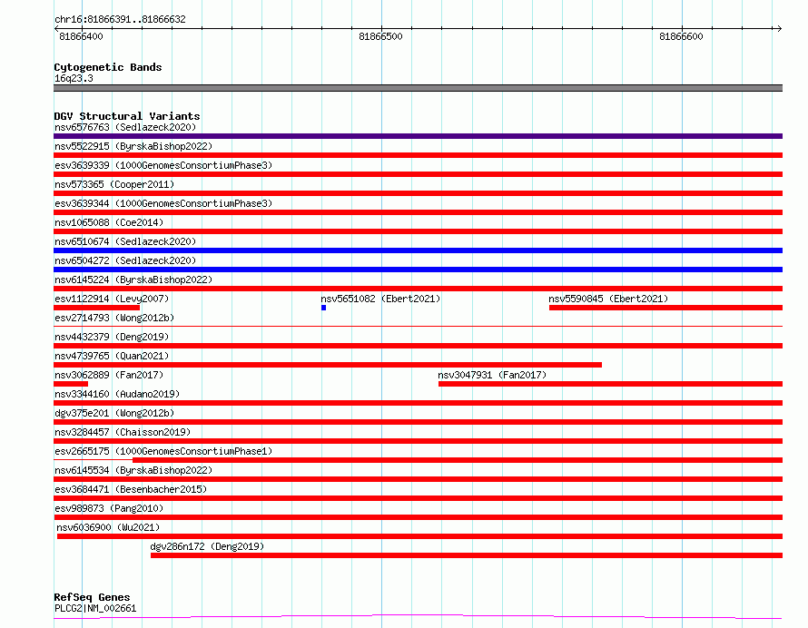Select esv3639344 (1000GenomesConsortiumPhase3) label

coord(163,203)
